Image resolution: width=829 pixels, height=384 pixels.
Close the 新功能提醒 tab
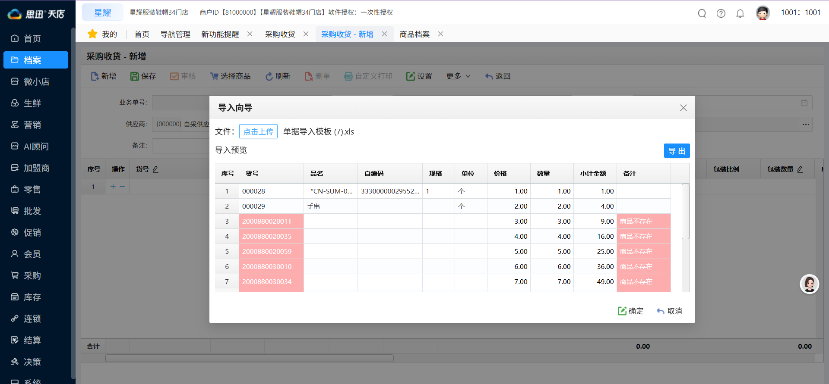(x=250, y=34)
